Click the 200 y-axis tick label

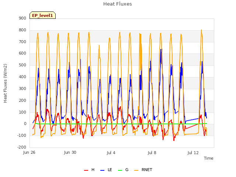[x=22, y=101]
